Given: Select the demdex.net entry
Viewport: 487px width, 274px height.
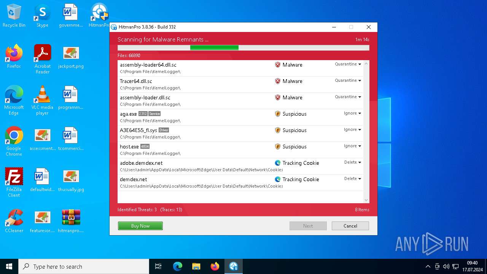Looking at the screenshot, I should [x=240, y=183].
